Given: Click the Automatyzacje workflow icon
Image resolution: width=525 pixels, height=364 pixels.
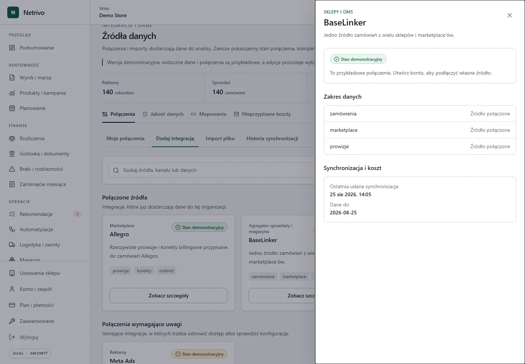Looking at the screenshot, I should coord(12,229).
